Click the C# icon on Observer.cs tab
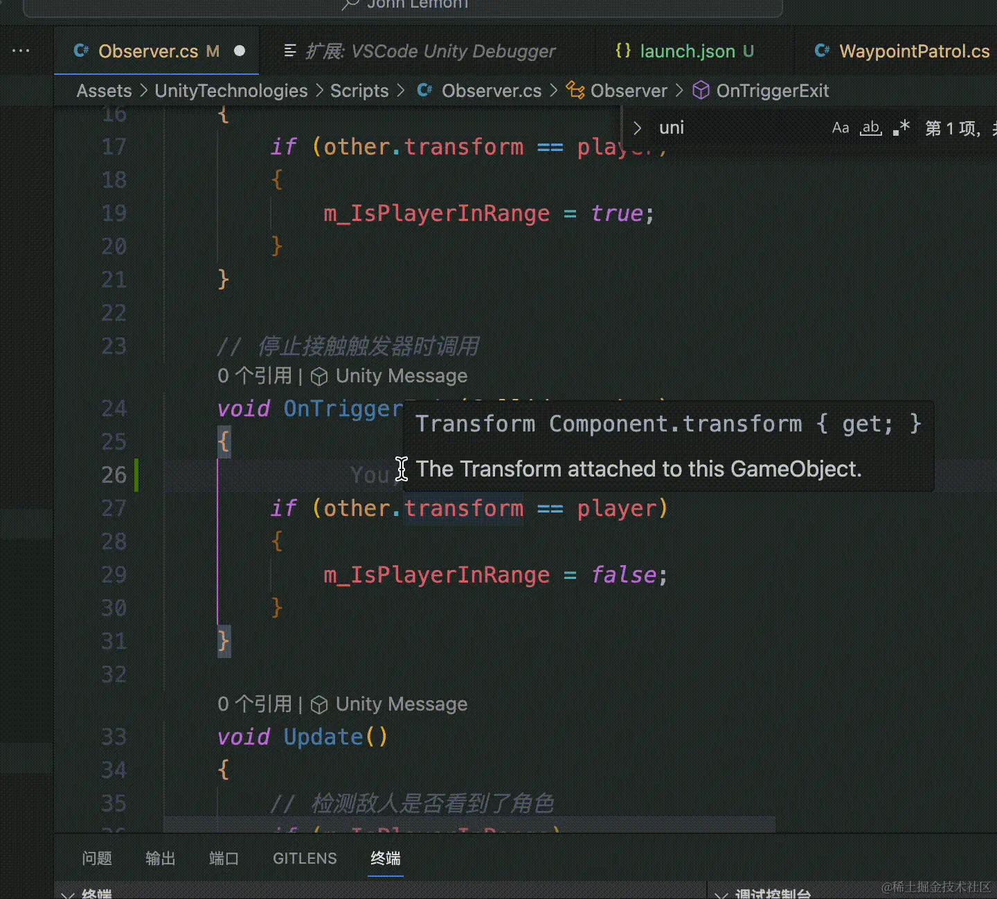Image resolution: width=997 pixels, height=899 pixels. pyautogui.click(x=82, y=51)
